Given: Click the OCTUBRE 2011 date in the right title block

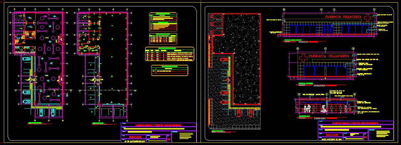Looking at the screenshot, I should (331, 139).
